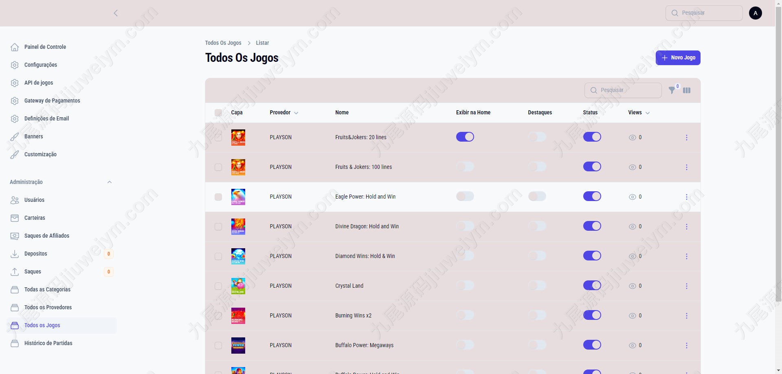Viewport: 782px width, 374px height.
Task: Open the table filter funnel icon
Action: pos(672,90)
